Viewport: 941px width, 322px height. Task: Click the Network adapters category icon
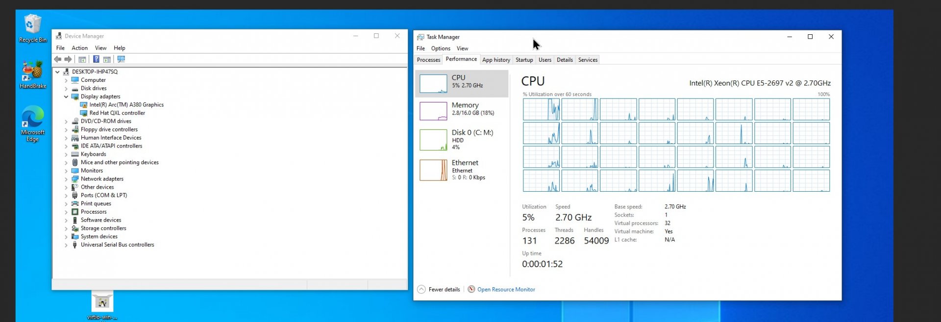75,179
